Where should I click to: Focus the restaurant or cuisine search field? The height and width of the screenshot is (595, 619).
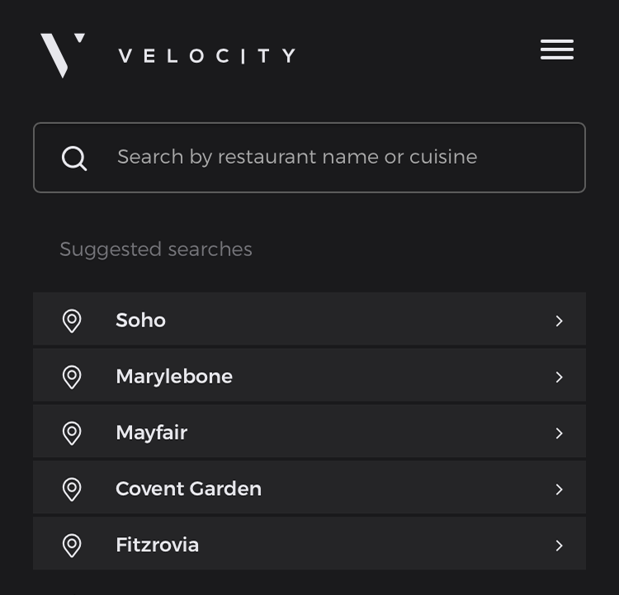pyautogui.click(x=309, y=157)
